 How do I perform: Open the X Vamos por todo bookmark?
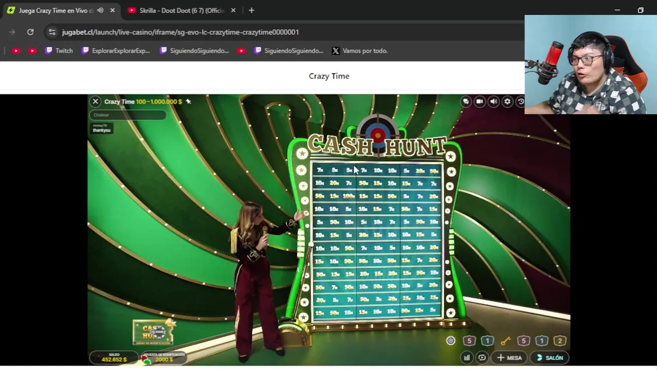(359, 51)
